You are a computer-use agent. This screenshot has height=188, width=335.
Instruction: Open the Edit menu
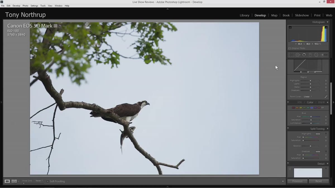point(9,6)
